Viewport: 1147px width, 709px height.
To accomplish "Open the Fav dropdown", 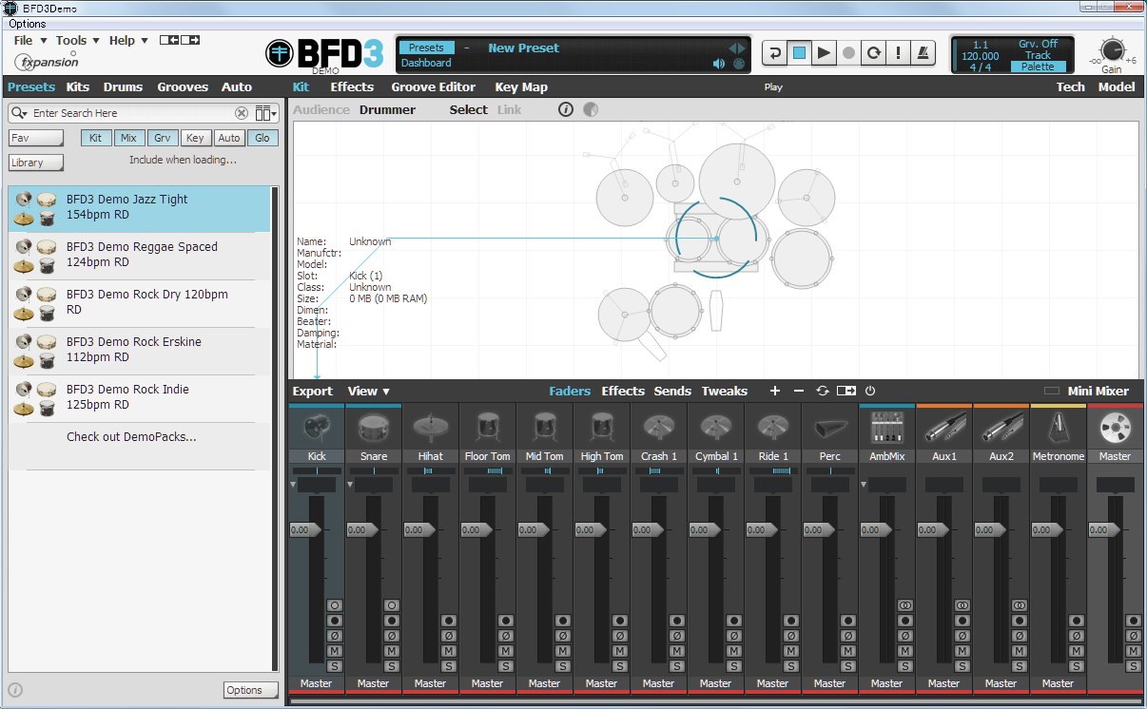I will [36, 138].
